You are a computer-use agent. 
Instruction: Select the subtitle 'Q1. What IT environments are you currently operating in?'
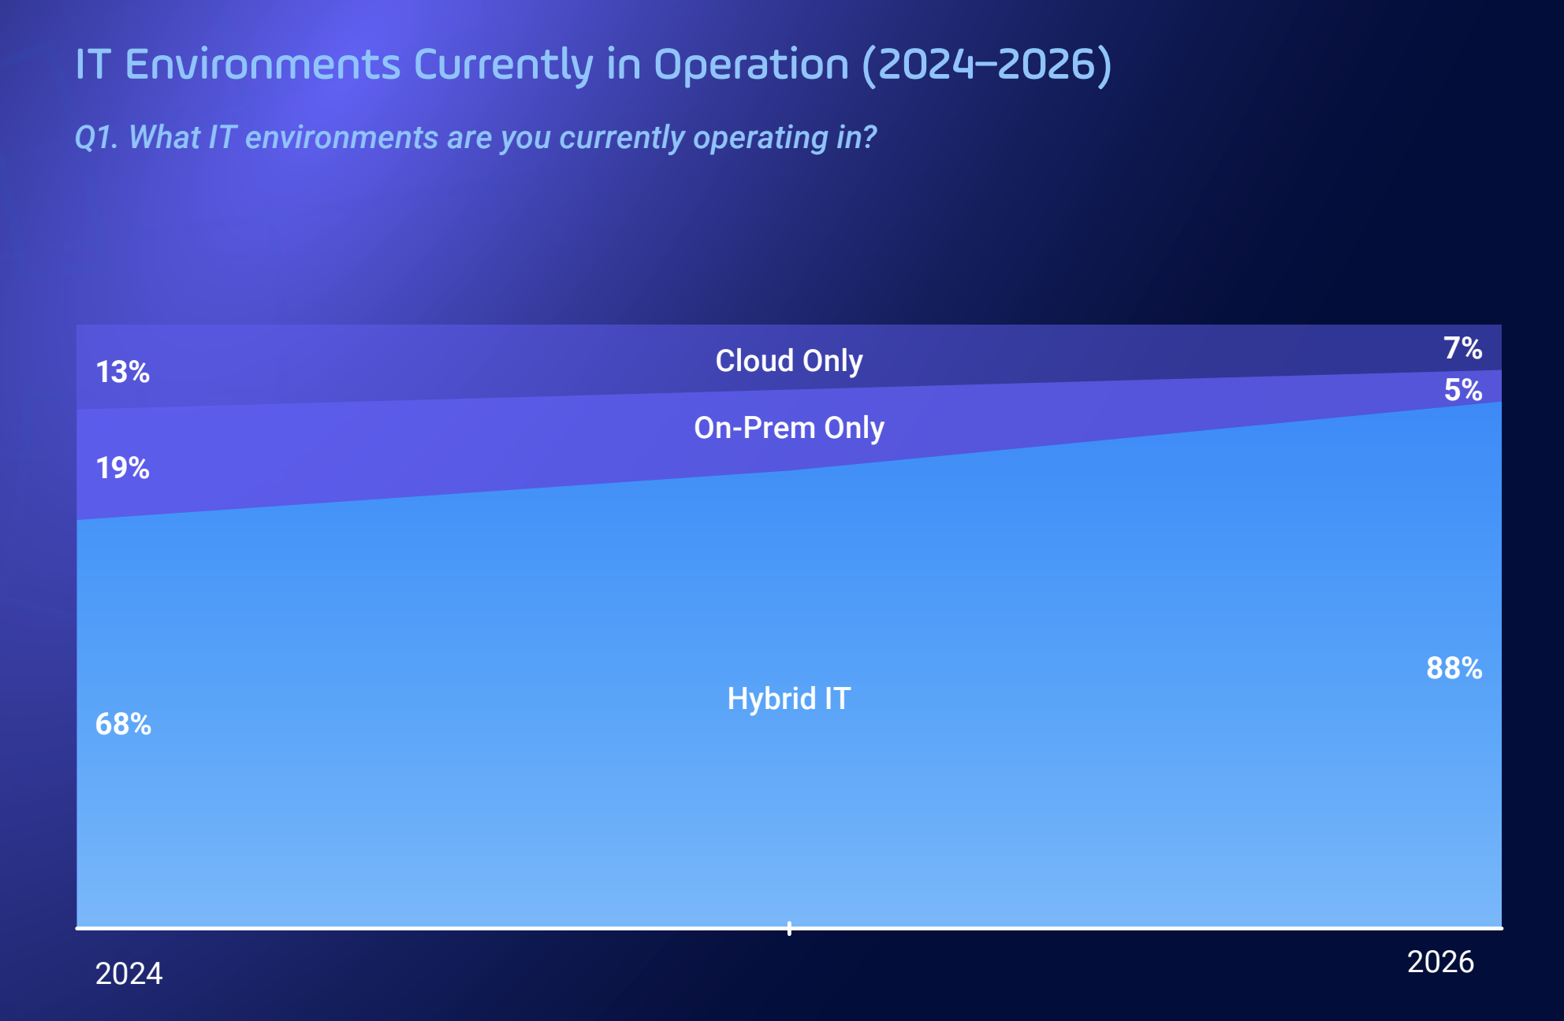coord(475,137)
